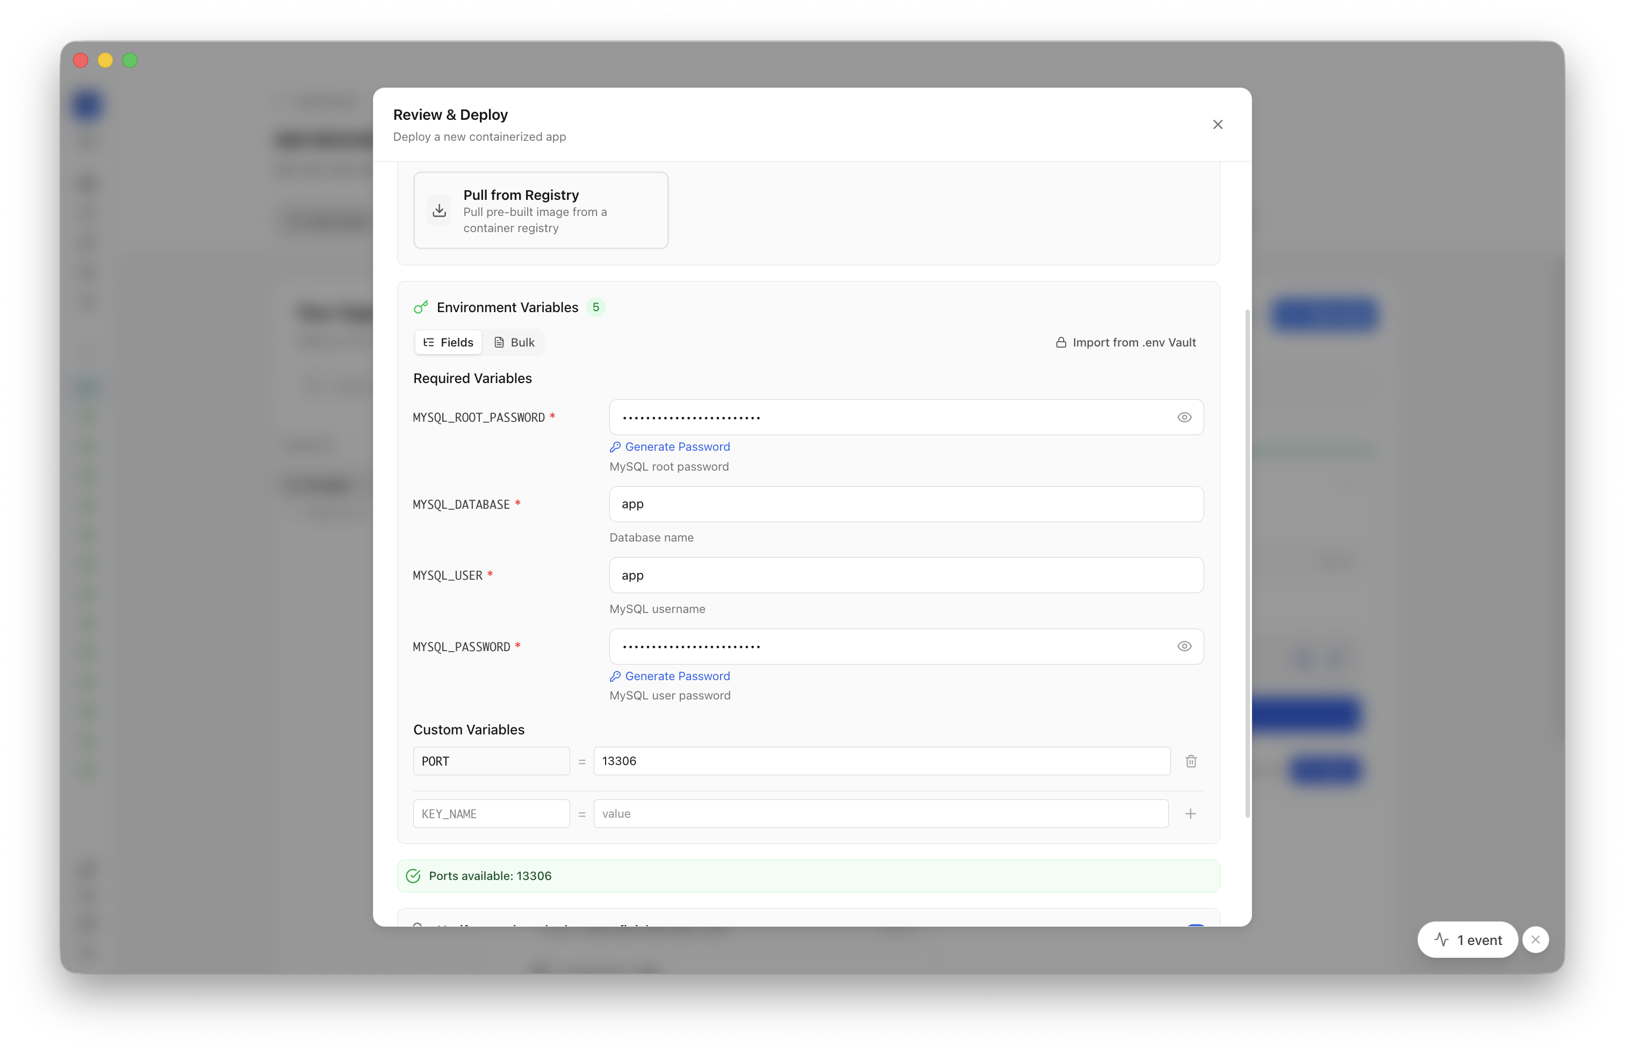Click the empty value placeholder field

pos(881,813)
